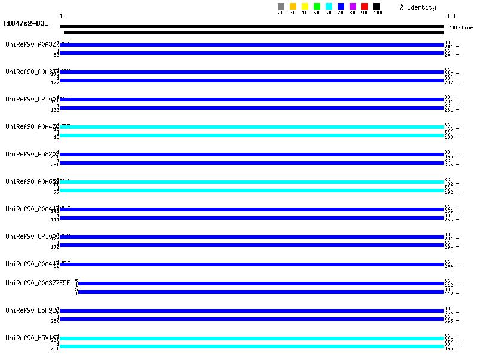Image resolution: width=478 pixels, height=358 pixels.
Task: Select the blue 70% identity swatch
Action: click(x=341, y=7)
